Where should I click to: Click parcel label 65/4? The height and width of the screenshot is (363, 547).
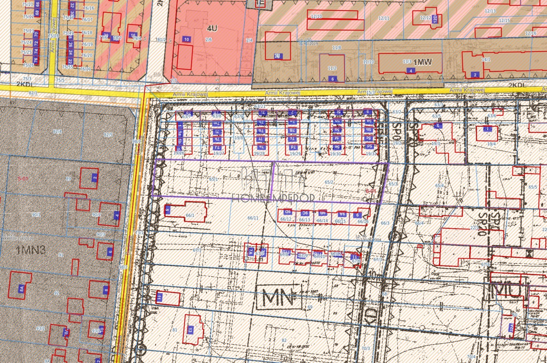439,186
